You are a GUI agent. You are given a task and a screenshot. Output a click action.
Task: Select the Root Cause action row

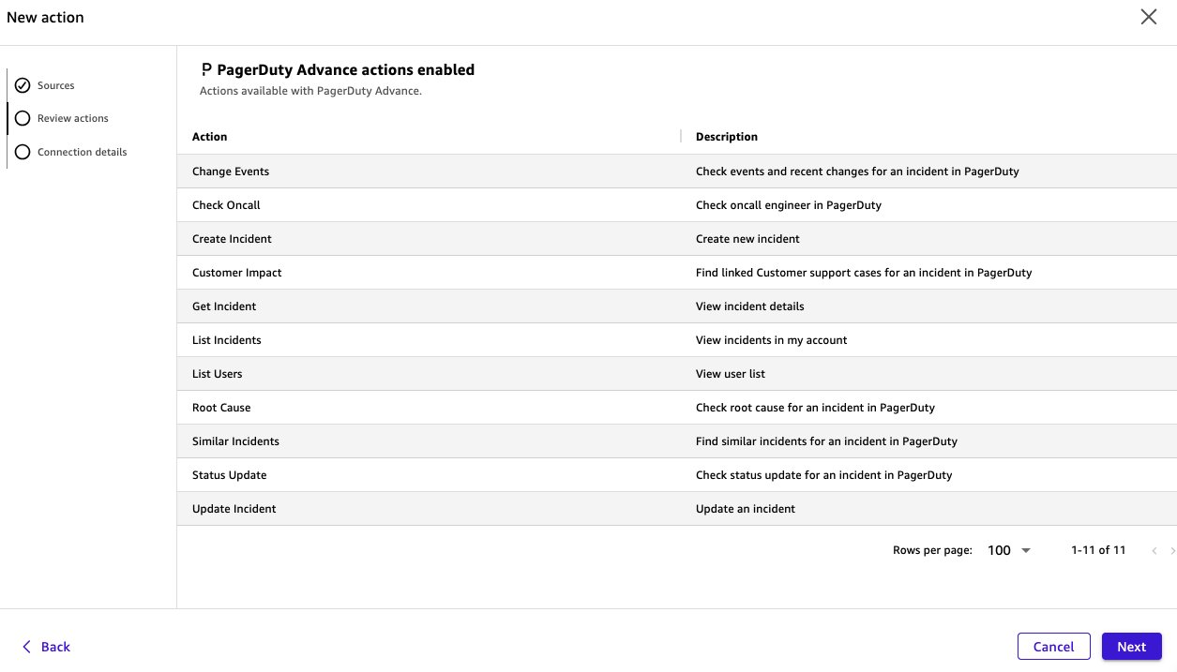(x=221, y=407)
